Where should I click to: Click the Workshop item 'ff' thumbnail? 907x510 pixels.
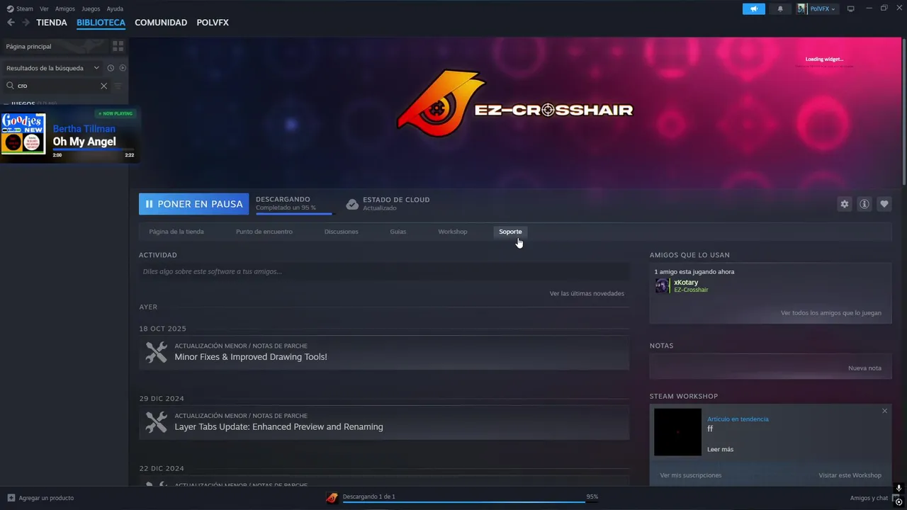pos(677,432)
